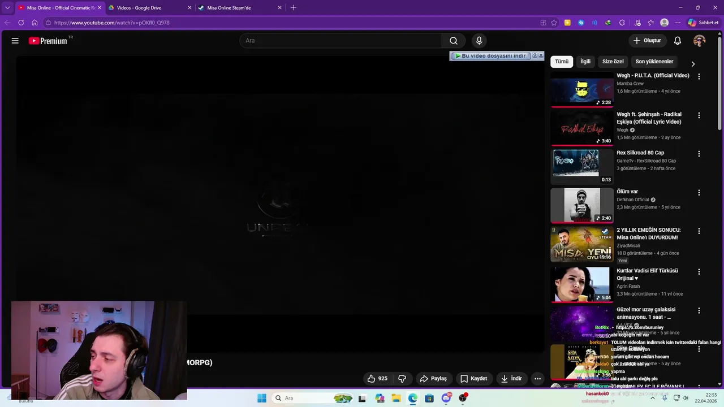
Task: Open the Radikal Eşkiya video thumbnail
Action: (582, 128)
